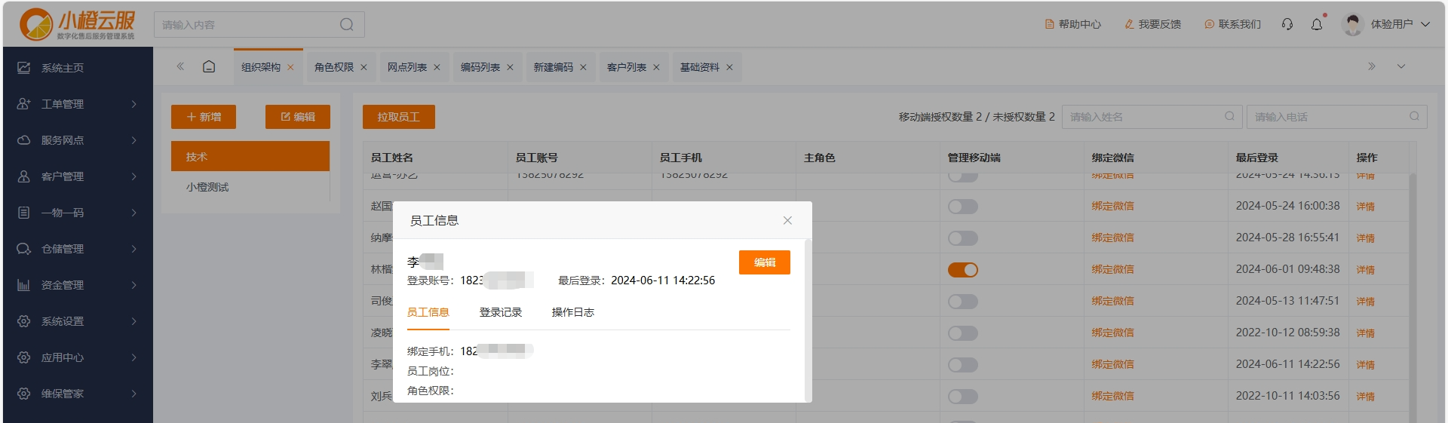Click the notification bell icon
The image size is (1448, 423).
1317,24
